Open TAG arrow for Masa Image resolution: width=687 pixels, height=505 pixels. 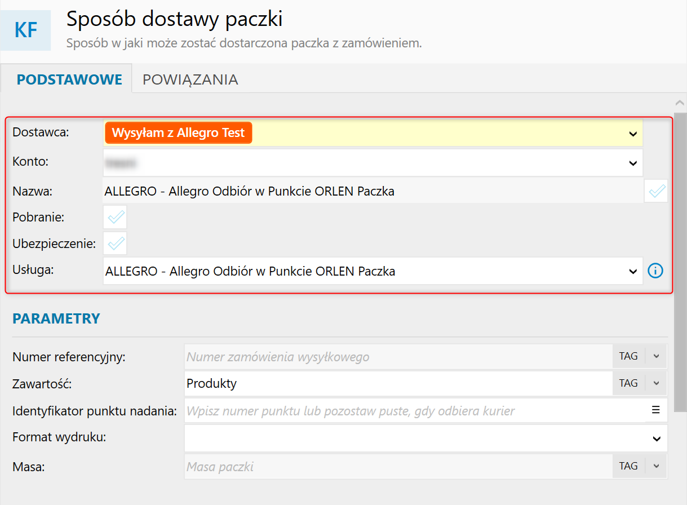(656, 466)
